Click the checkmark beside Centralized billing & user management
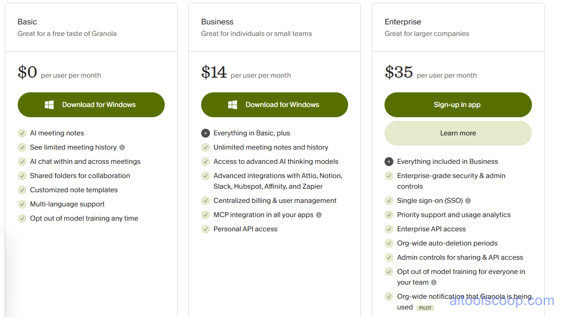The image size is (563, 317). (x=206, y=201)
